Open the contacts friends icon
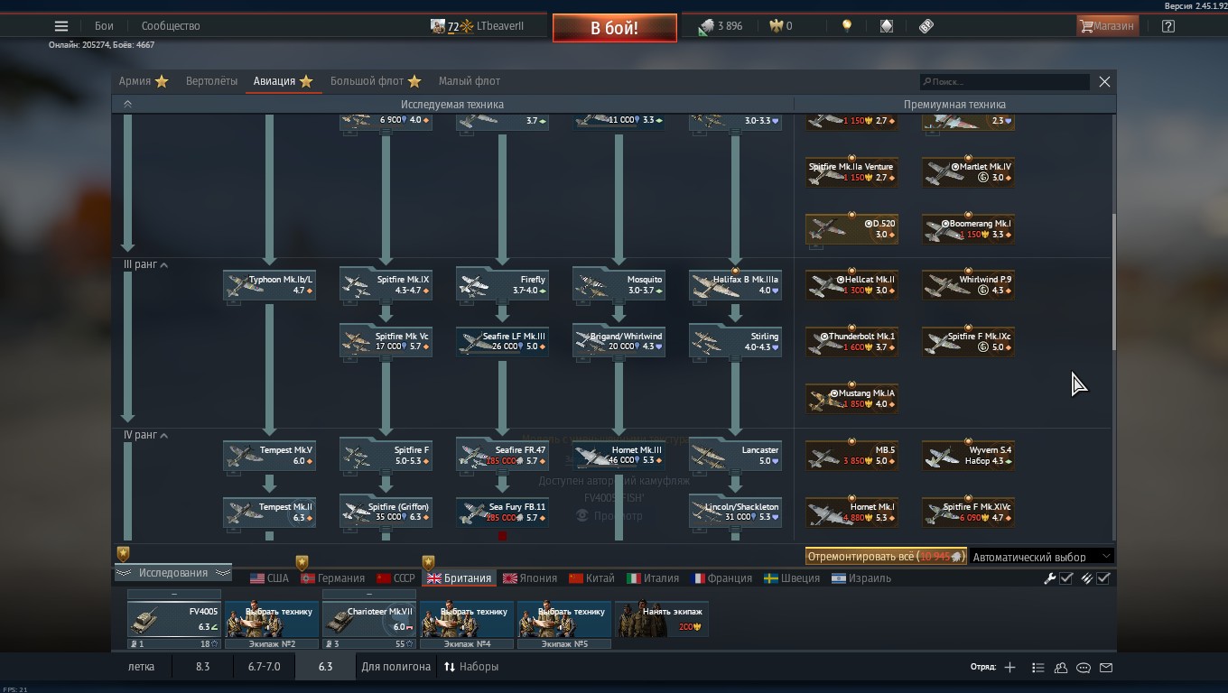 pos(1061,668)
